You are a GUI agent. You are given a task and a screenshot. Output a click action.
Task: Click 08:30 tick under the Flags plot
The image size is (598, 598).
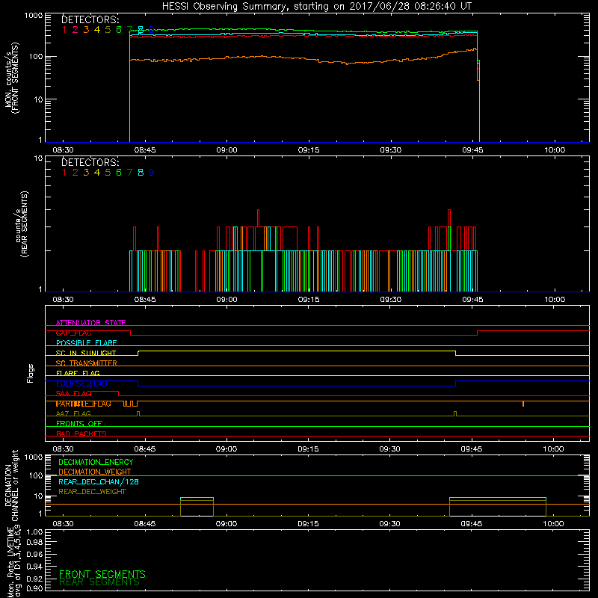coord(63,449)
